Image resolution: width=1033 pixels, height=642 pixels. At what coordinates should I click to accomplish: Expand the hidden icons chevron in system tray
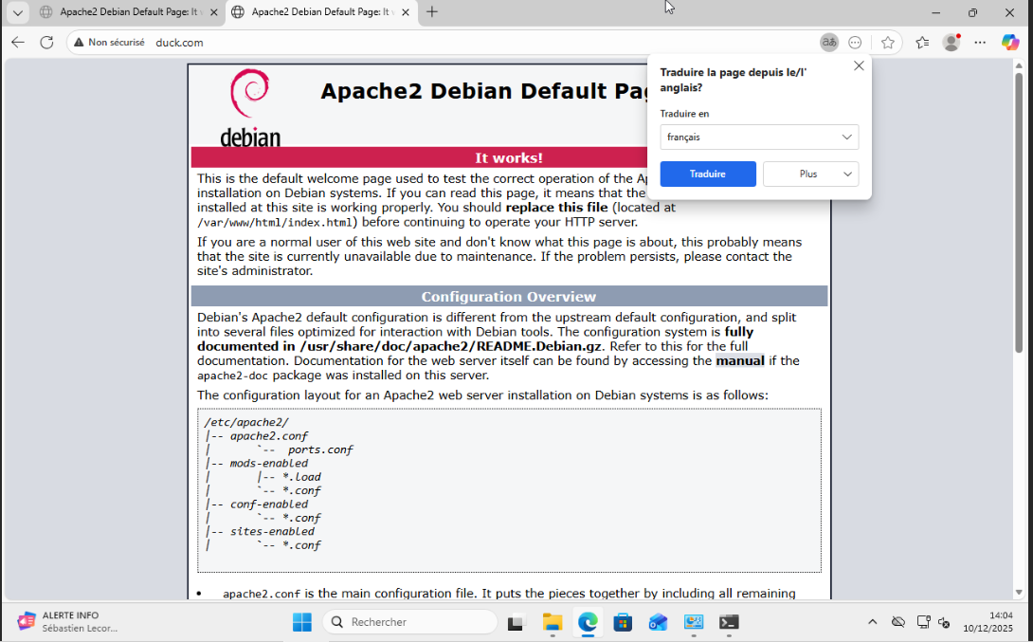point(872,621)
